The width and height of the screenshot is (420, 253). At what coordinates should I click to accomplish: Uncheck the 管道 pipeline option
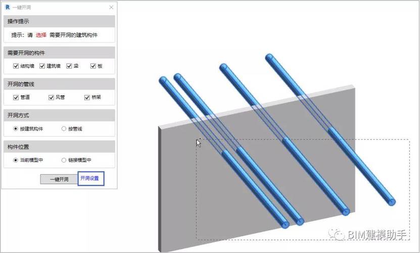click(16, 97)
